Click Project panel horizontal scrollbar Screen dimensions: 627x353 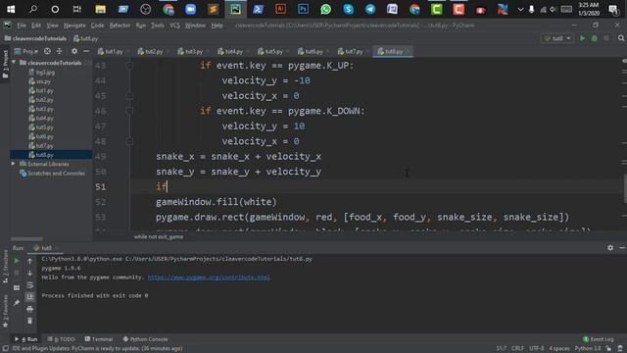26,239
